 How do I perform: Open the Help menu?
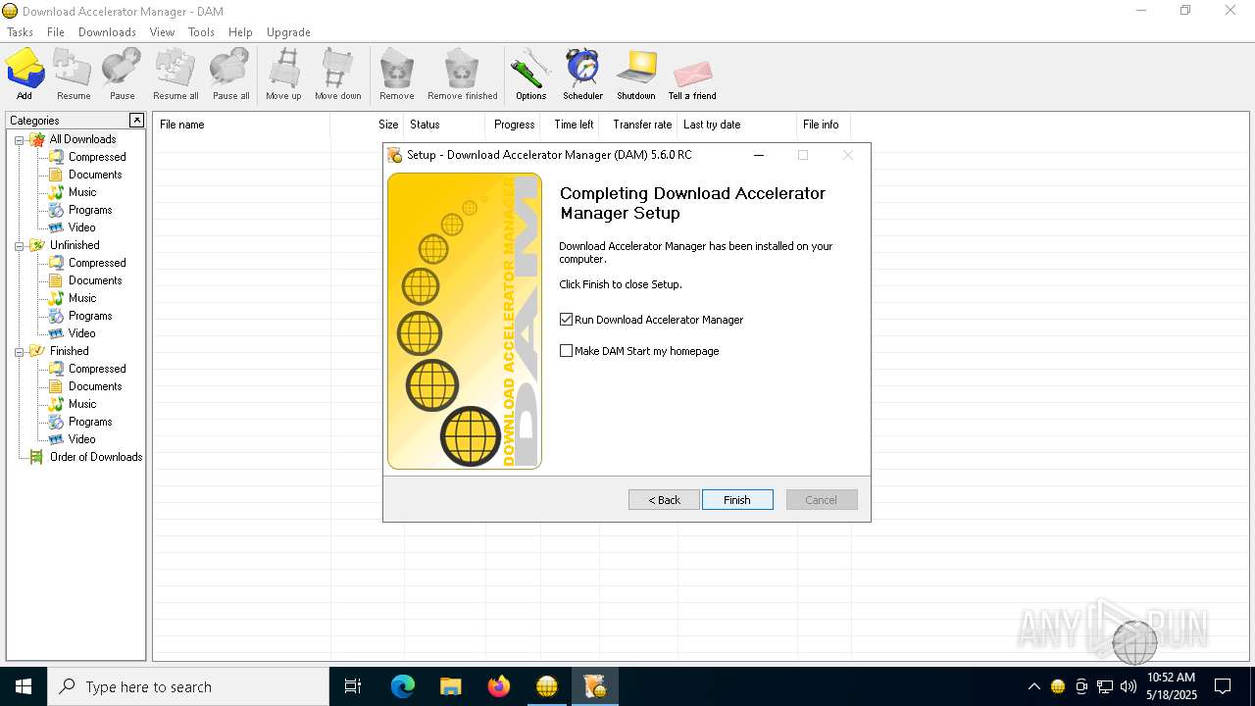[240, 32]
